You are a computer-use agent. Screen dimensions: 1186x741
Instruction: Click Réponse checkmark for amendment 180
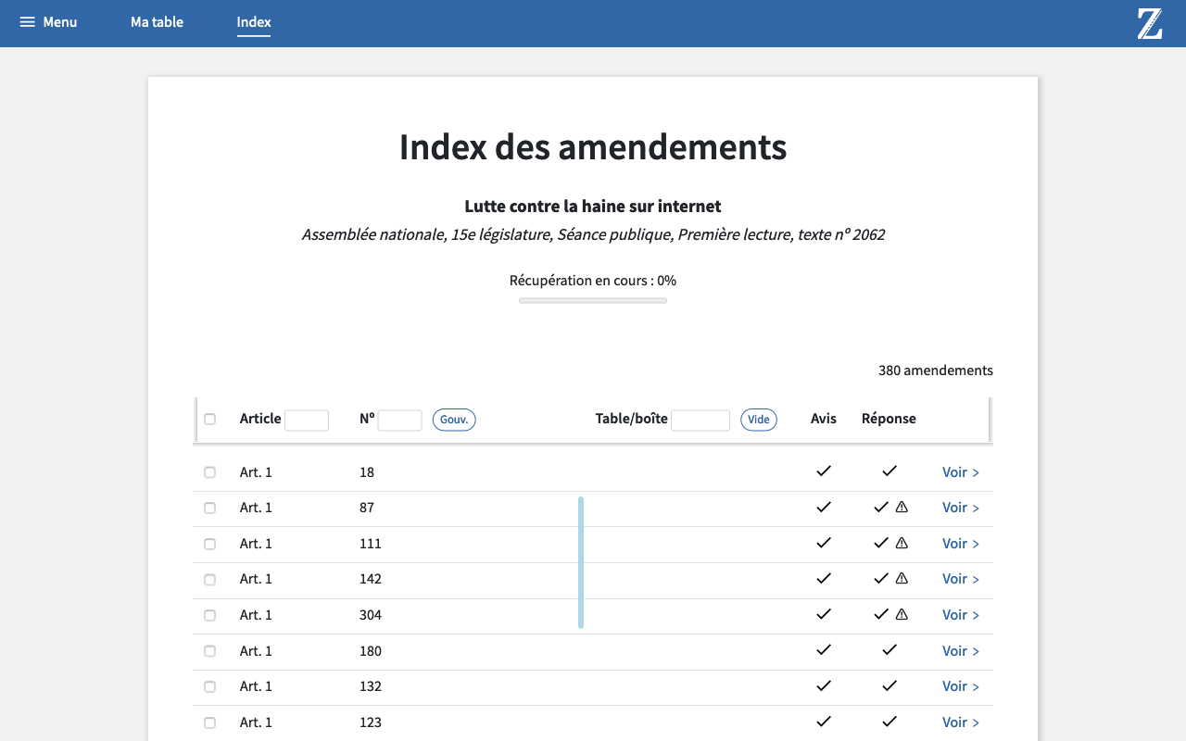(889, 650)
